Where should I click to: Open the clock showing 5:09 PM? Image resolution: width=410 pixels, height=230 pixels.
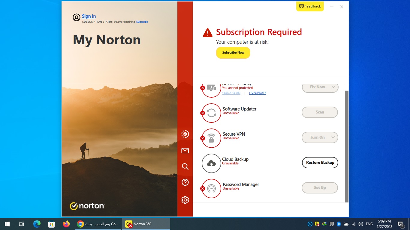[x=384, y=224]
